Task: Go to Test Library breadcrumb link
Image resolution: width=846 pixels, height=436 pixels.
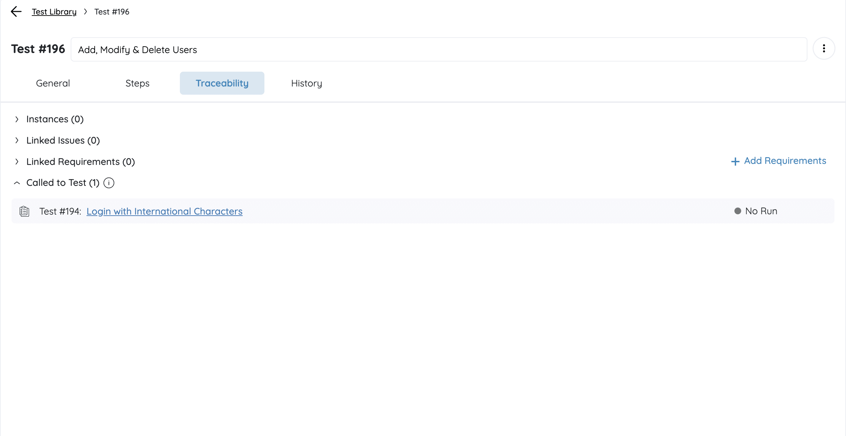Action: pos(54,12)
